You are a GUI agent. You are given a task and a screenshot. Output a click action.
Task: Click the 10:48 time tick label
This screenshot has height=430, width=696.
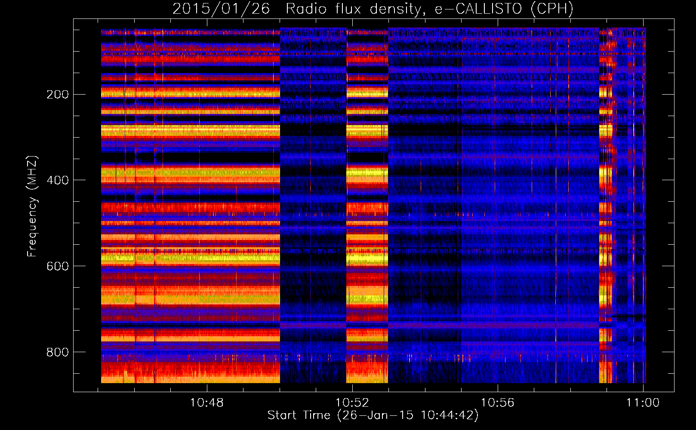(x=207, y=403)
